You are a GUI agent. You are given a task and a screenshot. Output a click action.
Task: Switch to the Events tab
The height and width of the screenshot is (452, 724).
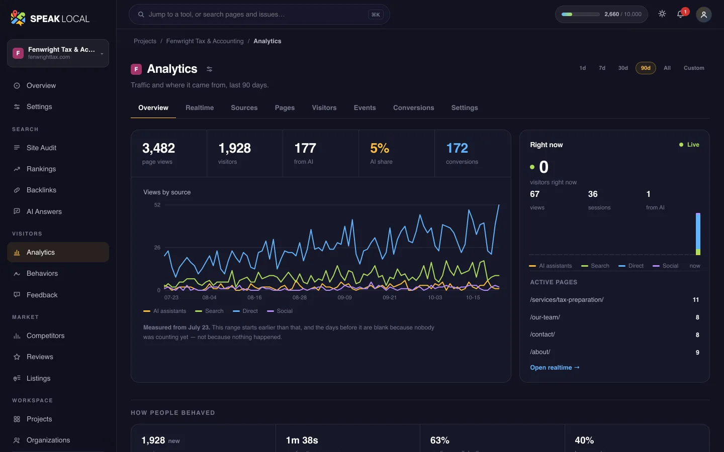click(x=365, y=108)
